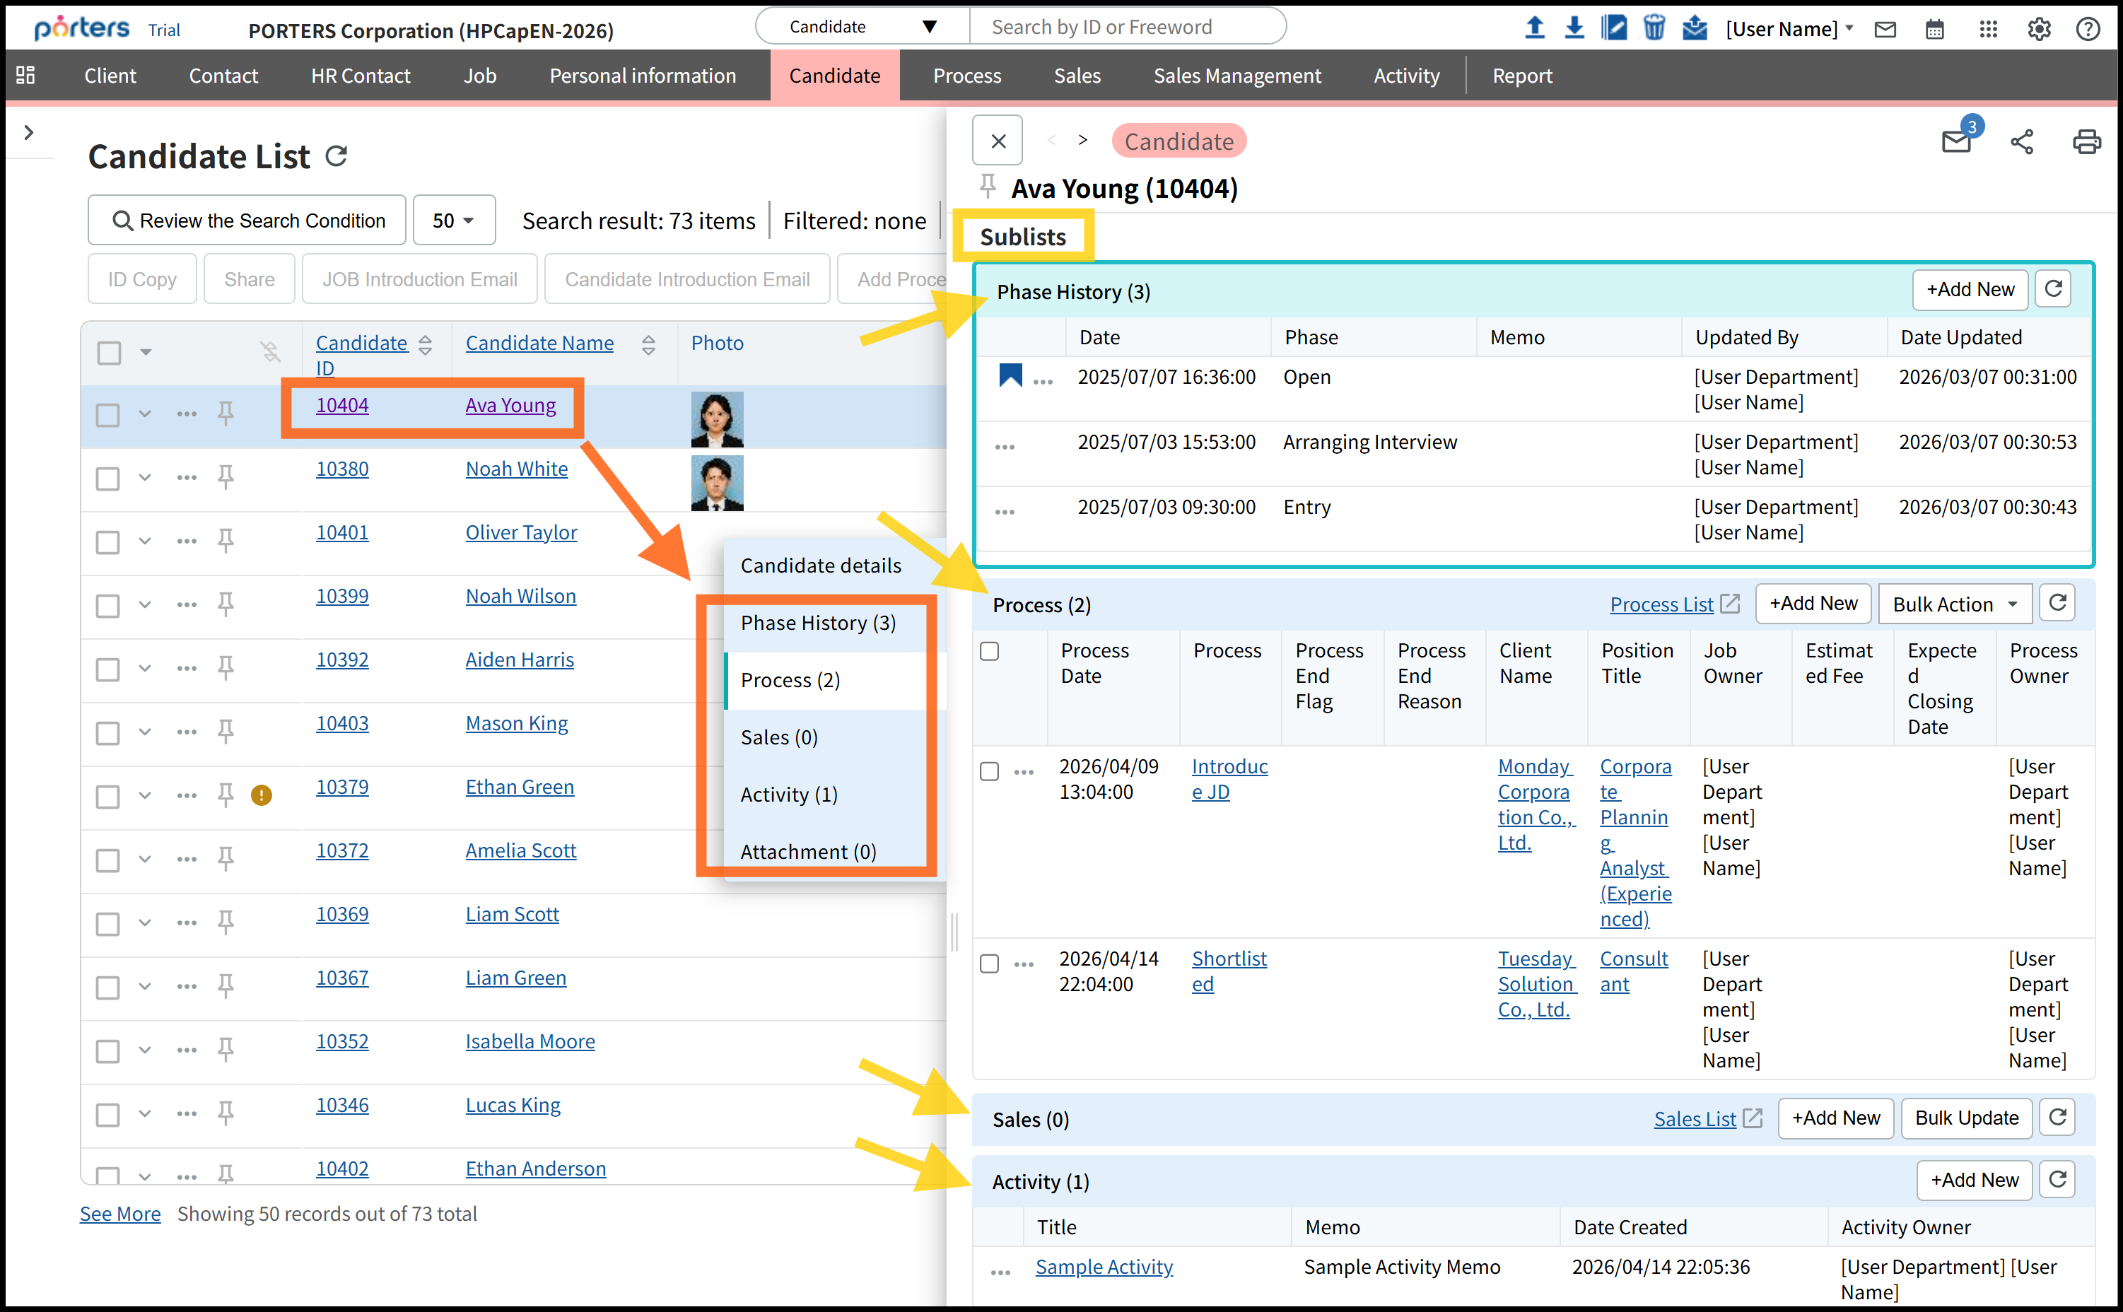Click the trash bin icon in header
This screenshot has height=1312, width=2123.
(x=1654, y=28)
